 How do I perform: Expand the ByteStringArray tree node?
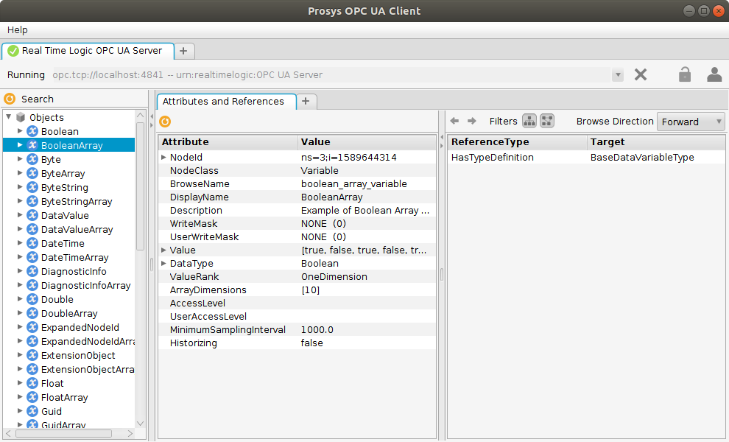[20, 201]
